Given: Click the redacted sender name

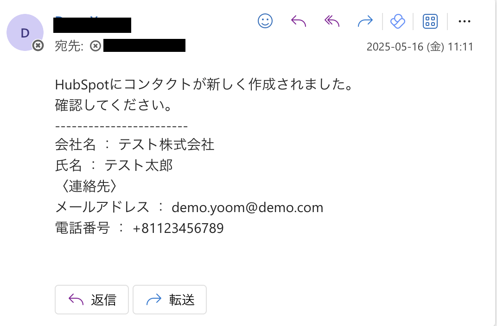Looking at the screenshot, I should click(x=92, y=25).
